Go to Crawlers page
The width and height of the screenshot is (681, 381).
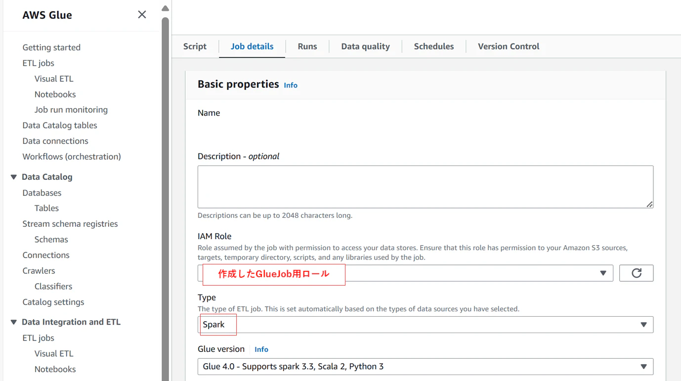click(x=39, y=271)
